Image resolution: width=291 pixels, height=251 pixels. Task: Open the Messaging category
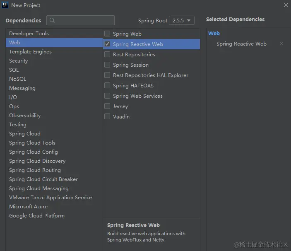(54, 88)
